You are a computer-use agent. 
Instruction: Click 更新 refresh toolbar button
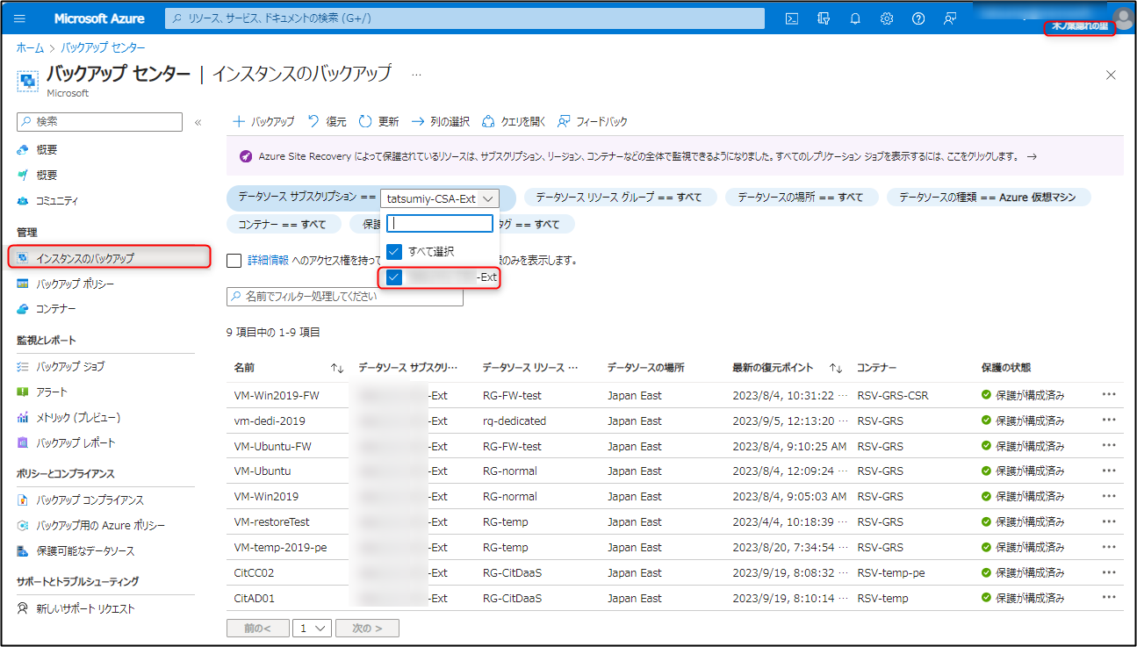coord(378,122)
